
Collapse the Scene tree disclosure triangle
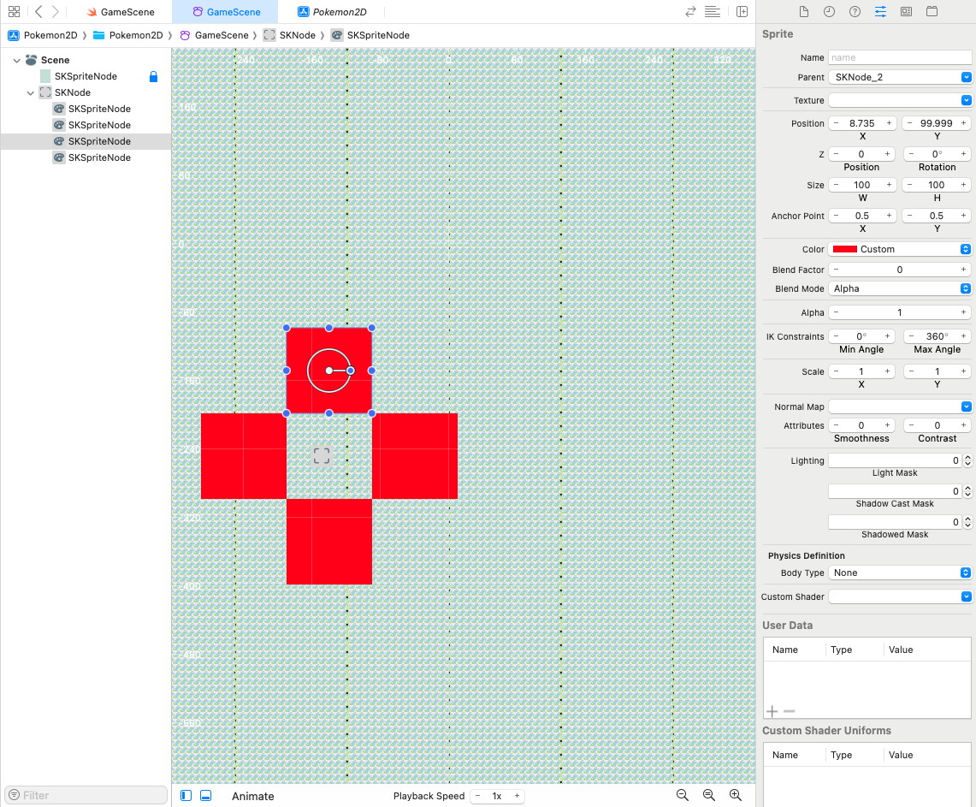(x=17, y=60)
